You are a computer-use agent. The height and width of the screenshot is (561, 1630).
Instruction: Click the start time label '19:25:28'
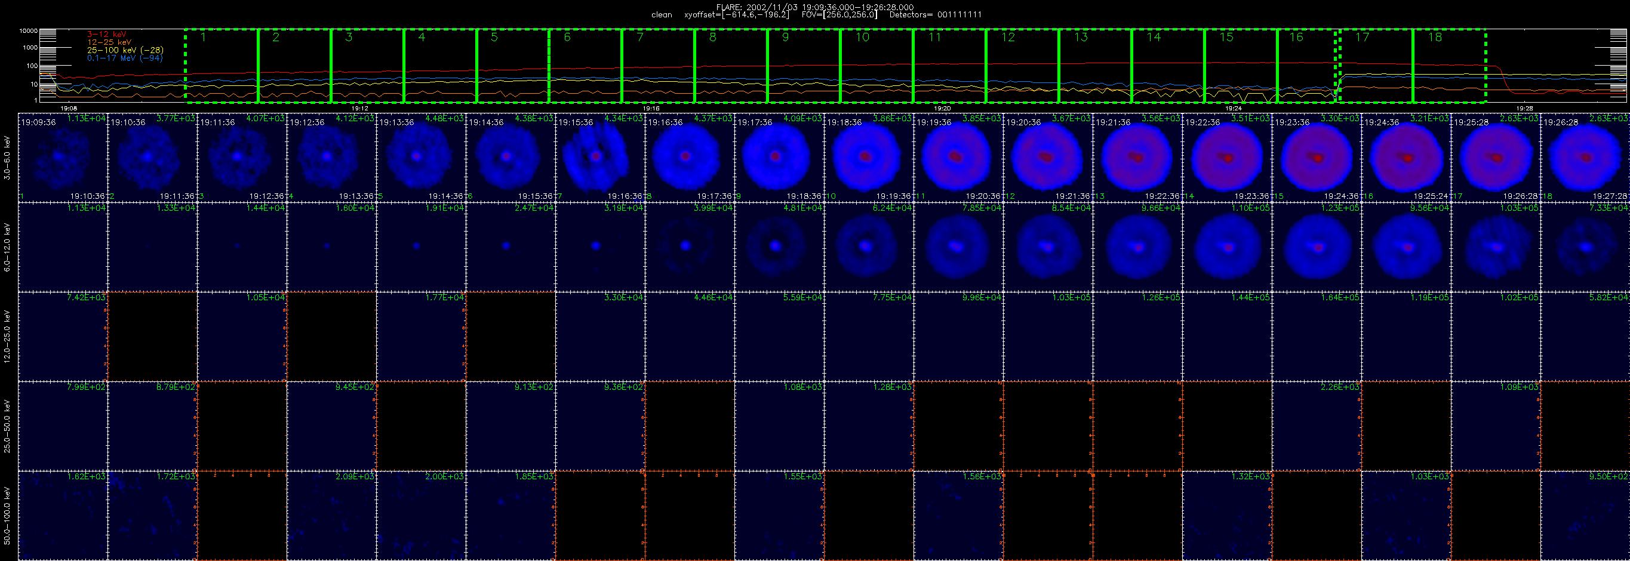(x=1472, y=122)
